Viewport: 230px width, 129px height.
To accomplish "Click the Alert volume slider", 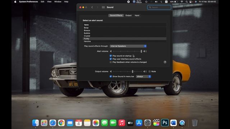I will (127, 51).
